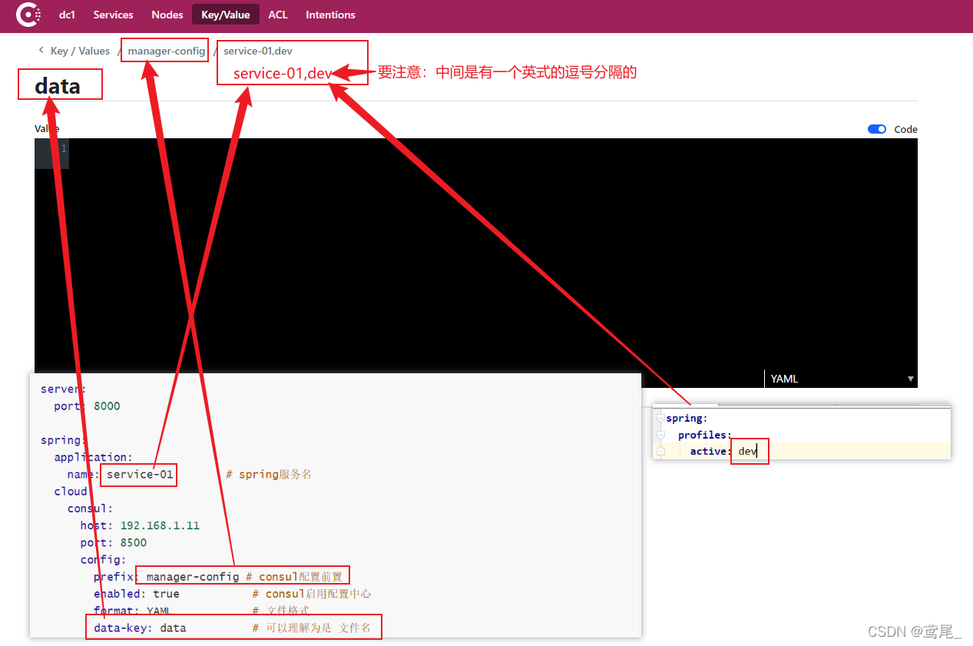The image size is (973, 646).
Task: Click the data key heading
Action: tap(58, 86)
